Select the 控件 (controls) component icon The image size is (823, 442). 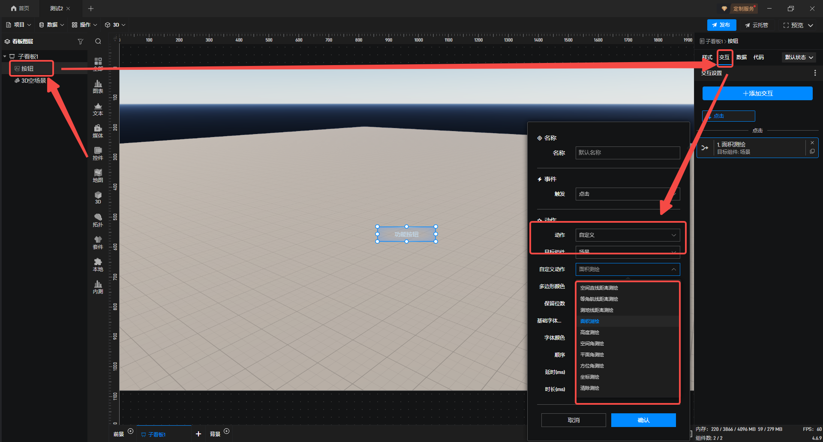click(x=98, y=153)
